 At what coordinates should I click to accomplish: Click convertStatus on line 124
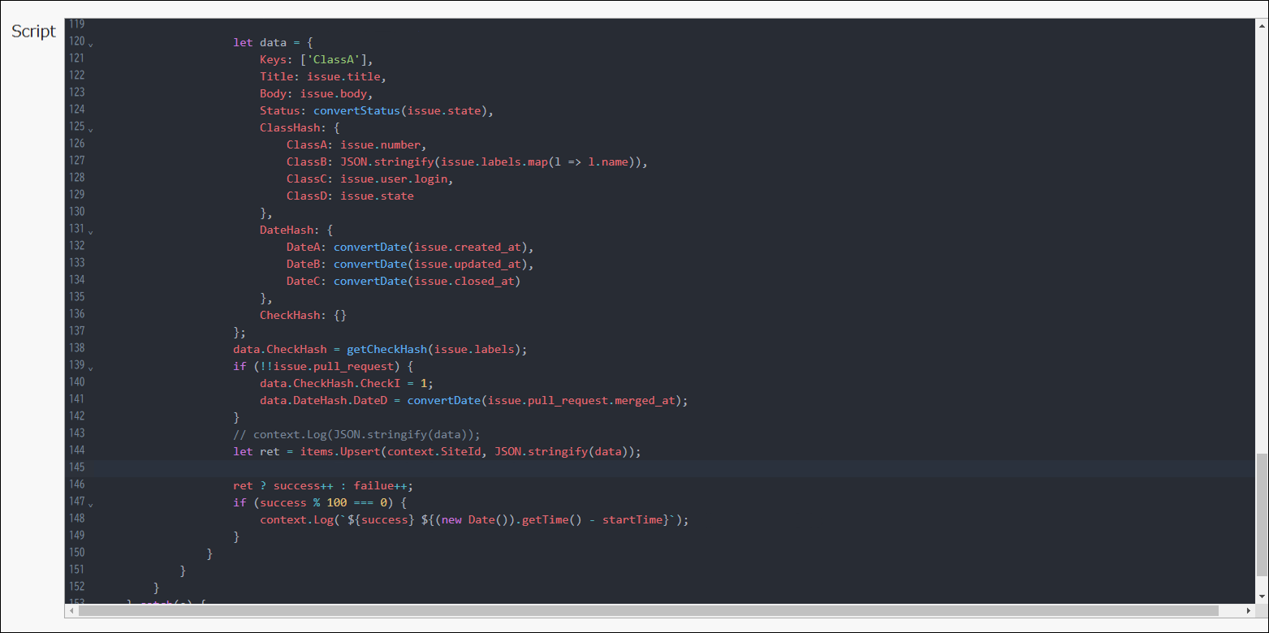pyautogui.click(x=356, y=110)
